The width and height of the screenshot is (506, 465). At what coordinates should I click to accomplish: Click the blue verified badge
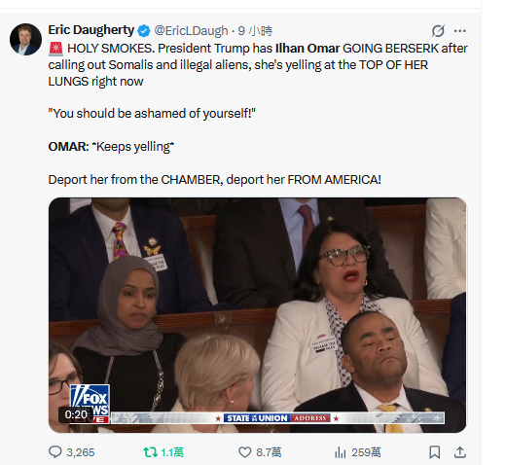(x=144, y=31)
